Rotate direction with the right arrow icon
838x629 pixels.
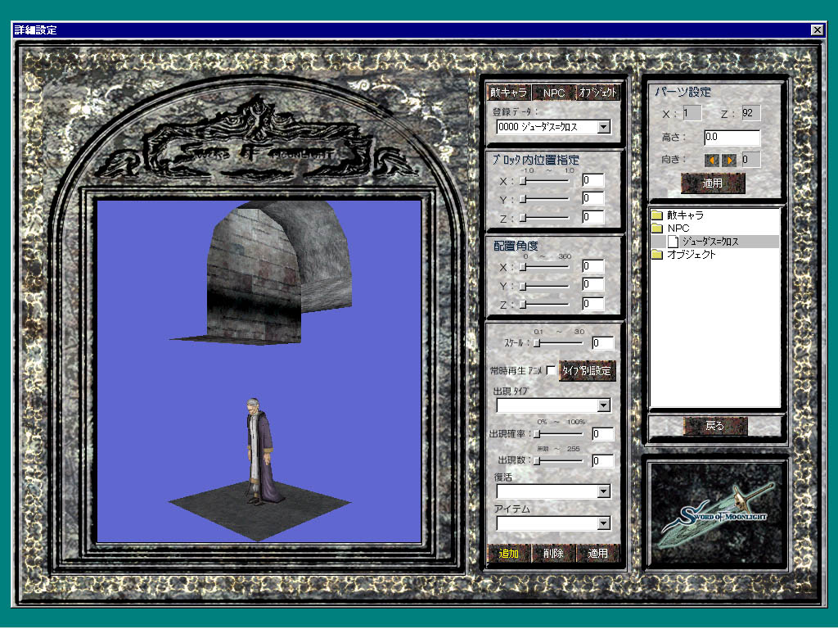coord(729,160)
